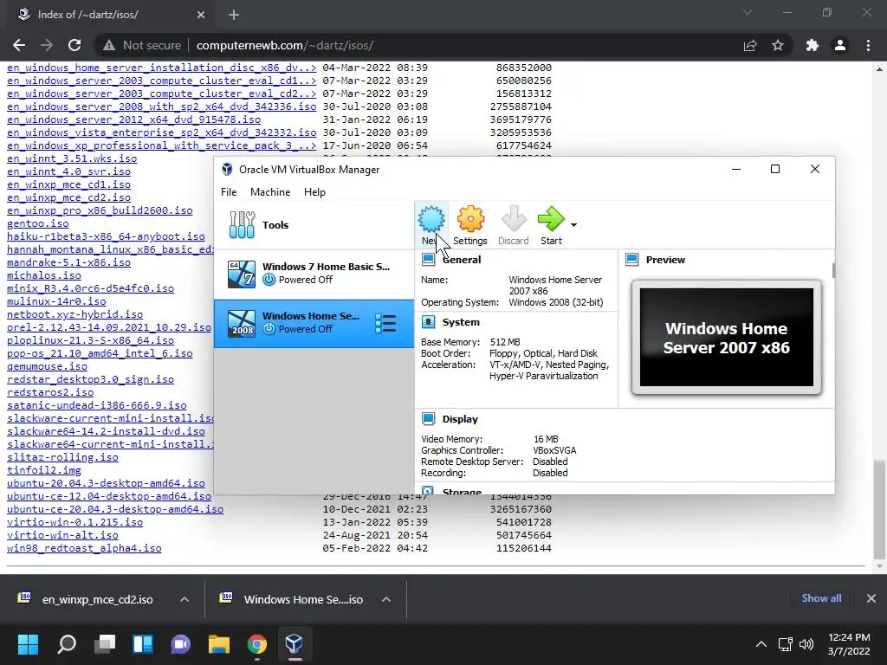This screenshot has width=887, height=665.
Task: Expand options for en_winxp_mce_cd2.iso download
Action: pos(185,599)
